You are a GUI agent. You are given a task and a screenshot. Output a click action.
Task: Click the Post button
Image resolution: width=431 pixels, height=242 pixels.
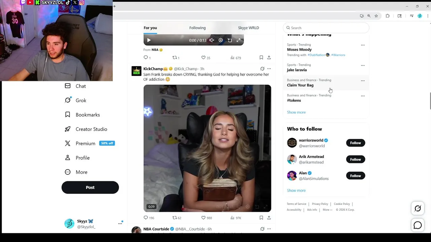coord(90,188)
